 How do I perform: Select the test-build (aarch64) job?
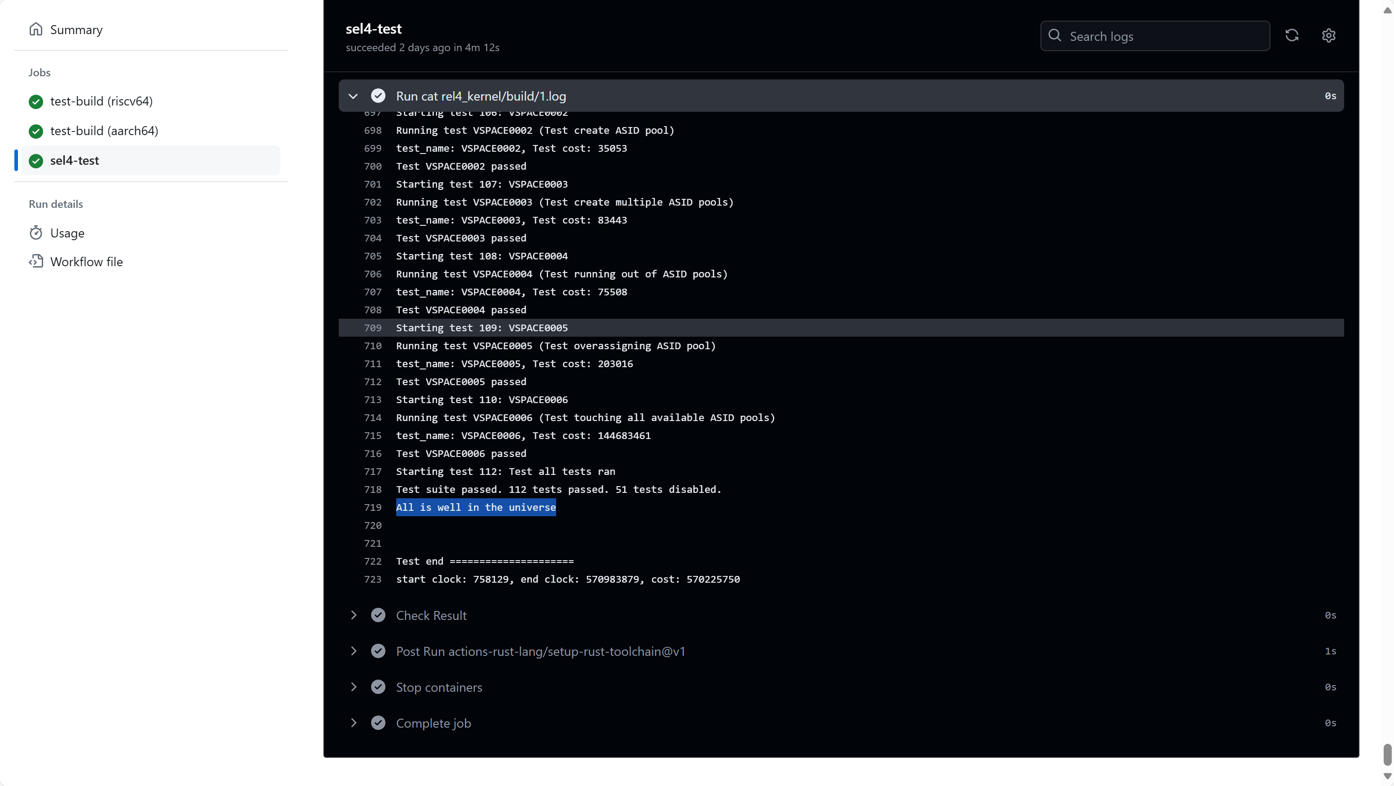click(x=104, y=131)
